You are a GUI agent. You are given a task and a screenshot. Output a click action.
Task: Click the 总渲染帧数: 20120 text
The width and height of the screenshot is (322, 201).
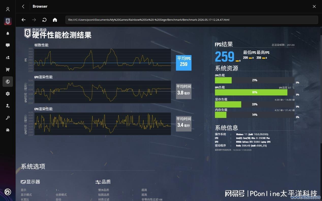pos(283,45)
